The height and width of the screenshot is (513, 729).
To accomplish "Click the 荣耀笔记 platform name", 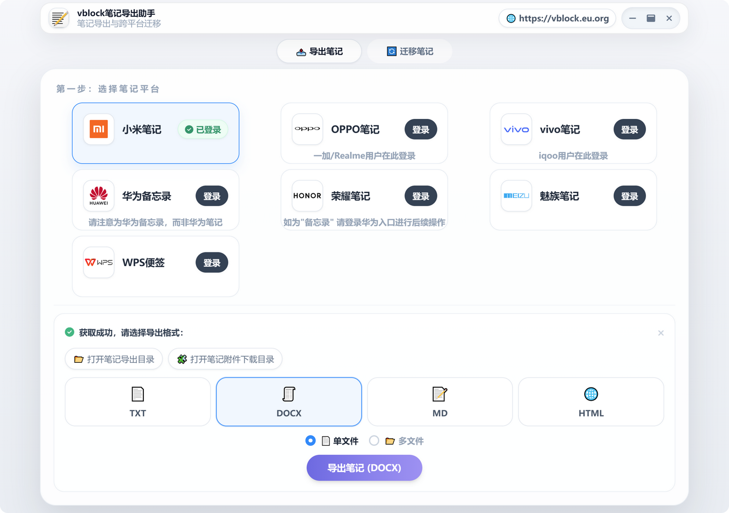I will (351, 196).
